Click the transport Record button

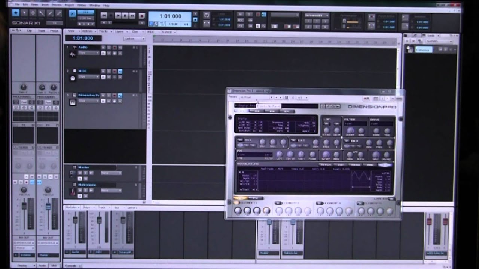(142, 16)
